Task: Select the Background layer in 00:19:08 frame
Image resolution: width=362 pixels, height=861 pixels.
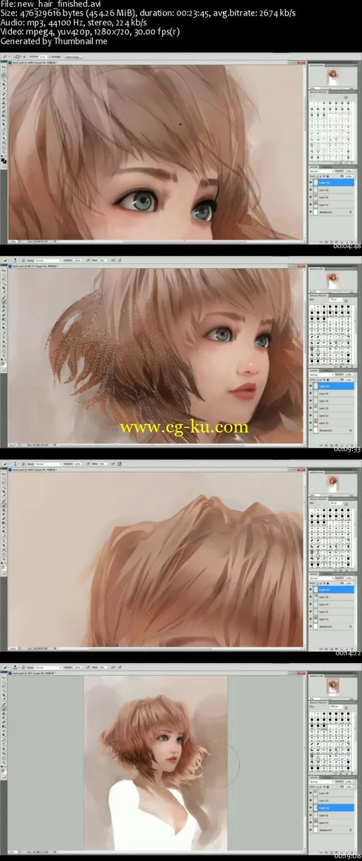Action: [x=332, y=830]
